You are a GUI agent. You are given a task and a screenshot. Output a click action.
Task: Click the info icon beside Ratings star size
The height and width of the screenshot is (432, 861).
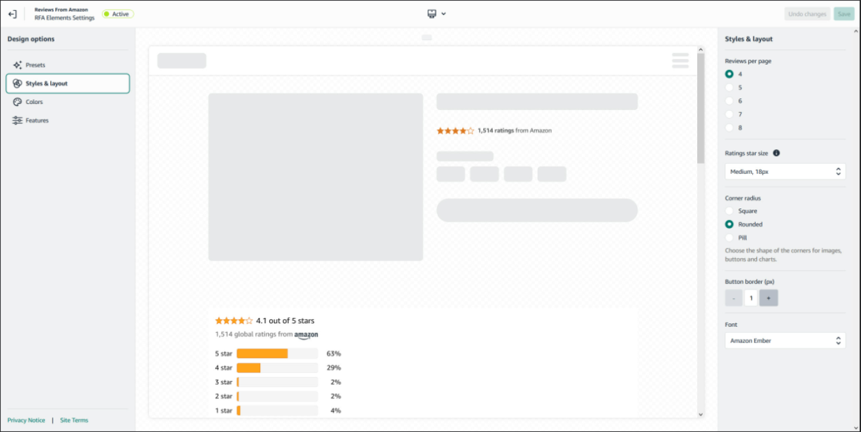point(776,153)
